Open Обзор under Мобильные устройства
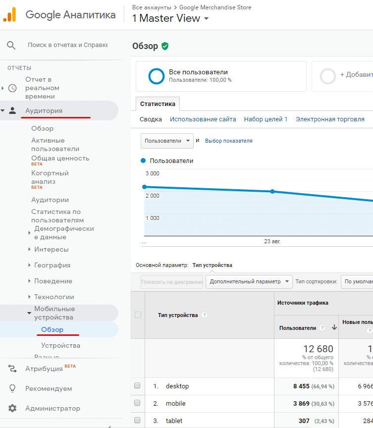 pyautogui.click(x=52, y=329)
